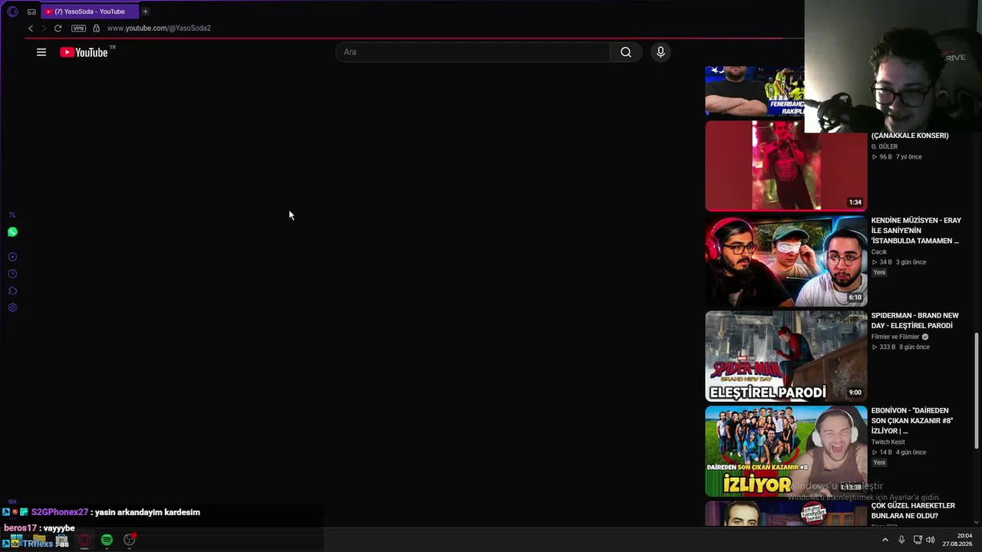Open the chat bubble icon in Opera sidebar
The height and width of the screenshot is (552, 982).
(x=12, y=291)
